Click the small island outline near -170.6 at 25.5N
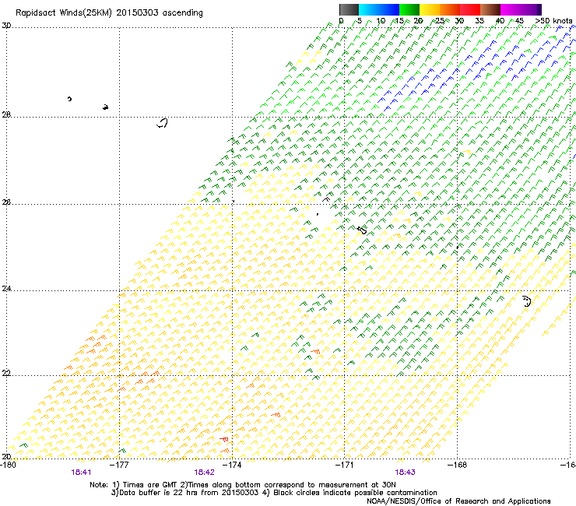 click(x=362, y=230)
